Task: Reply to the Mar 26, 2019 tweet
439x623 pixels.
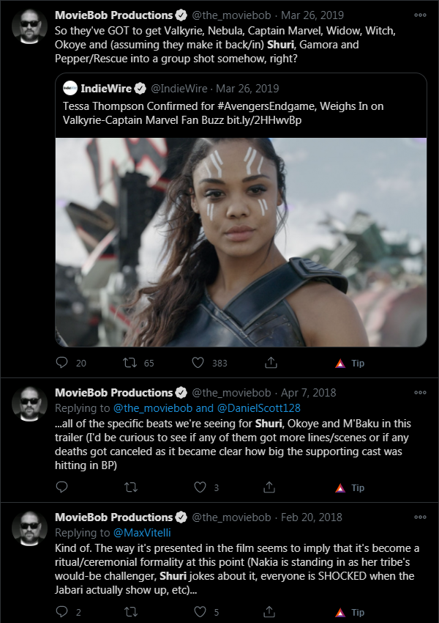Action: tap(62, 362)
